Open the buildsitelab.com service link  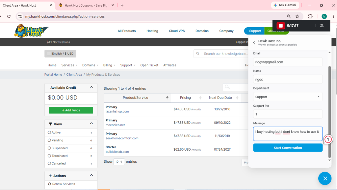pyautogui.click(x=117, y=152)
